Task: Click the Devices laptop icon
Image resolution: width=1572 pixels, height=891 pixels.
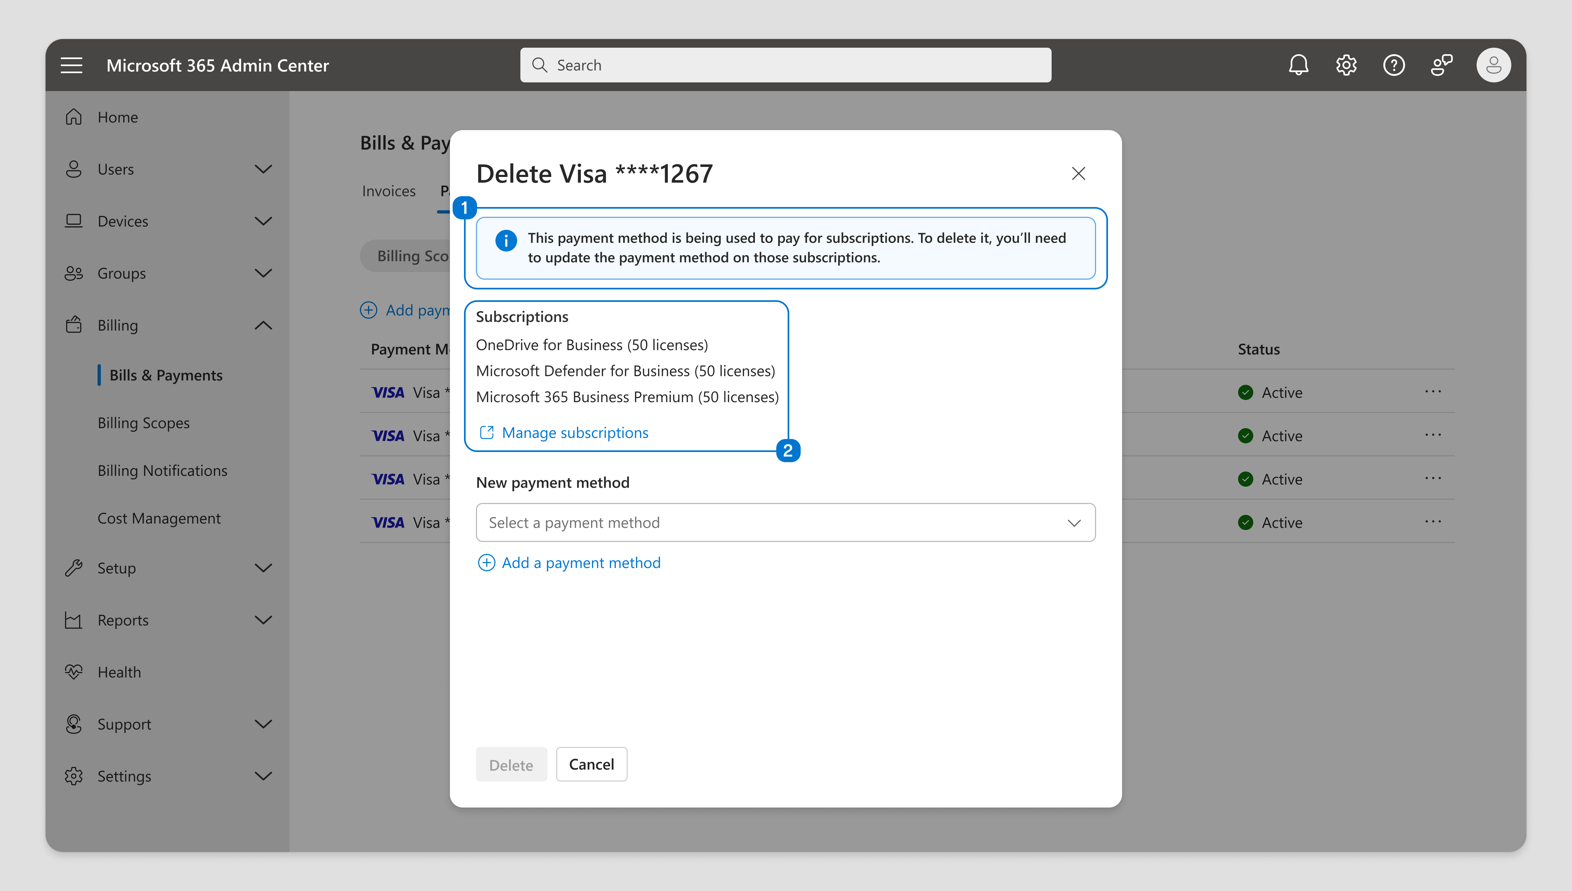Action: coord(73,221)
